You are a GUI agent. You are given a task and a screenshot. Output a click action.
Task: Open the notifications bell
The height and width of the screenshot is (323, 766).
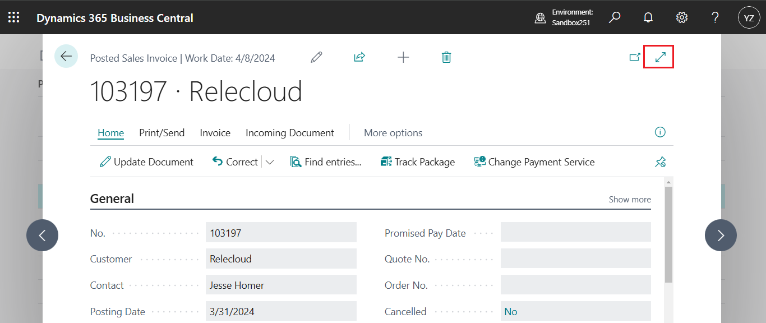pos(648,17)
